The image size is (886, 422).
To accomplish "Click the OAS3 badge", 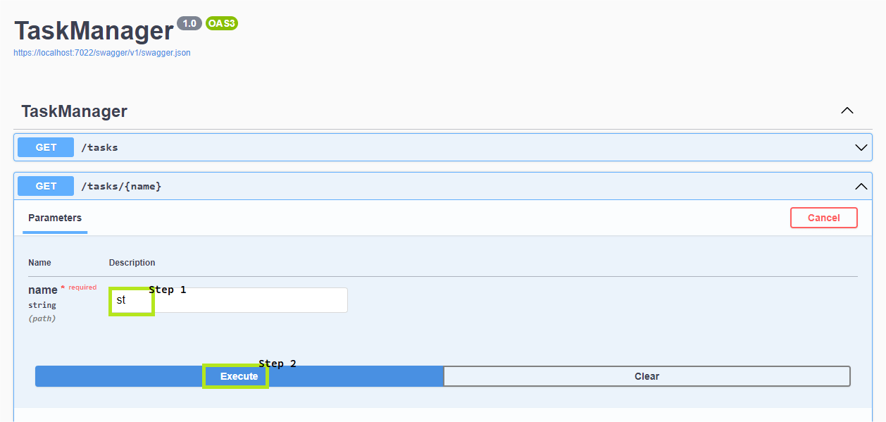I will tap(222, 23).
